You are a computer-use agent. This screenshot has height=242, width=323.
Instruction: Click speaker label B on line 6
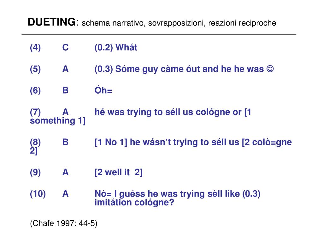(x=65, y=90)
